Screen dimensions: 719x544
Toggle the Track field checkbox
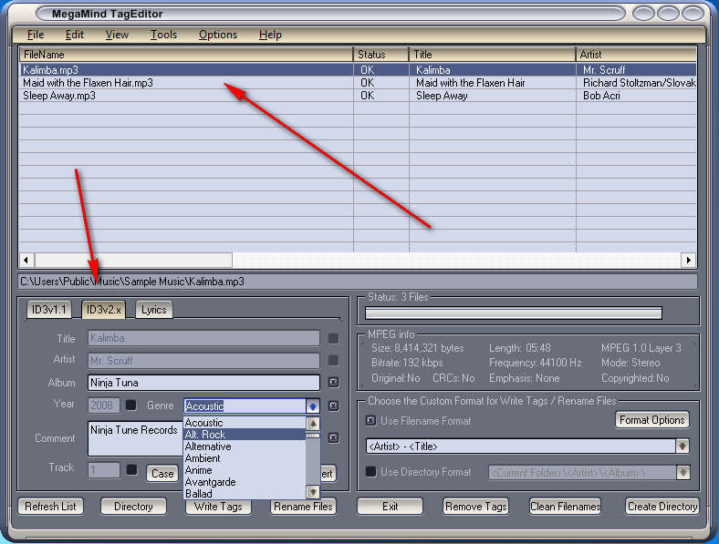coord(131,470)
